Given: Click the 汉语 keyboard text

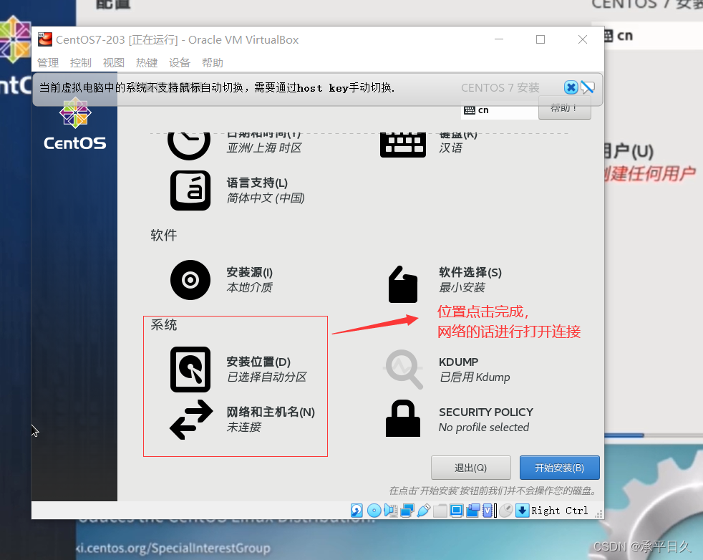Looking at the screenshot, I should (450, 148).
